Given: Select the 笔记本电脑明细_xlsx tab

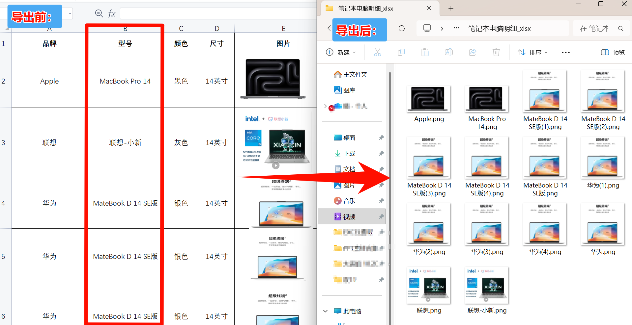Looking at the screenshot, I should click(365, 9).
